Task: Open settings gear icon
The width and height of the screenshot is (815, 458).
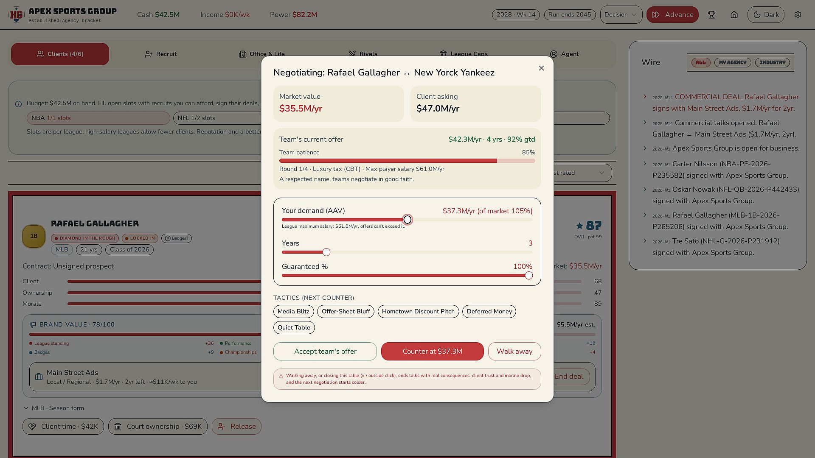Action: coord(798,15)
